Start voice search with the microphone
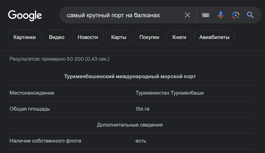 [x=220, y=15]
